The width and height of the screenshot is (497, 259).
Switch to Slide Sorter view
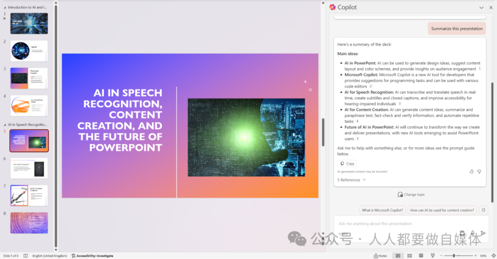[409, 255]
